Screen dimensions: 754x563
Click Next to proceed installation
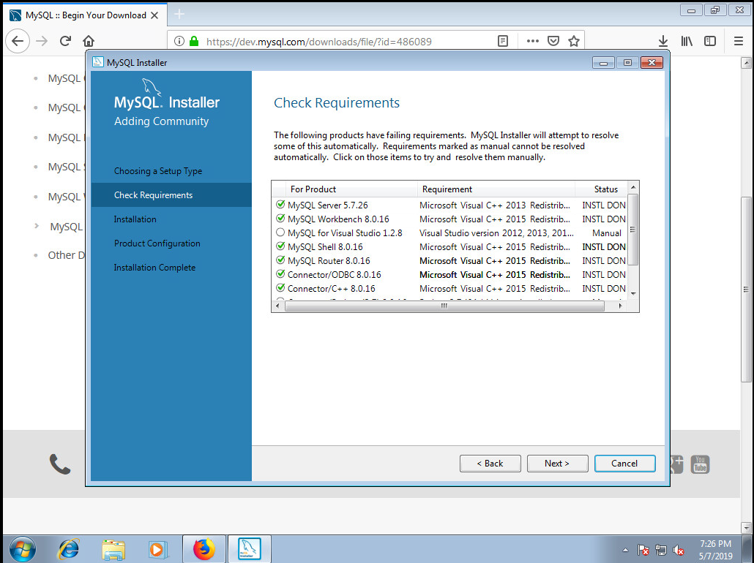point(557,464)
